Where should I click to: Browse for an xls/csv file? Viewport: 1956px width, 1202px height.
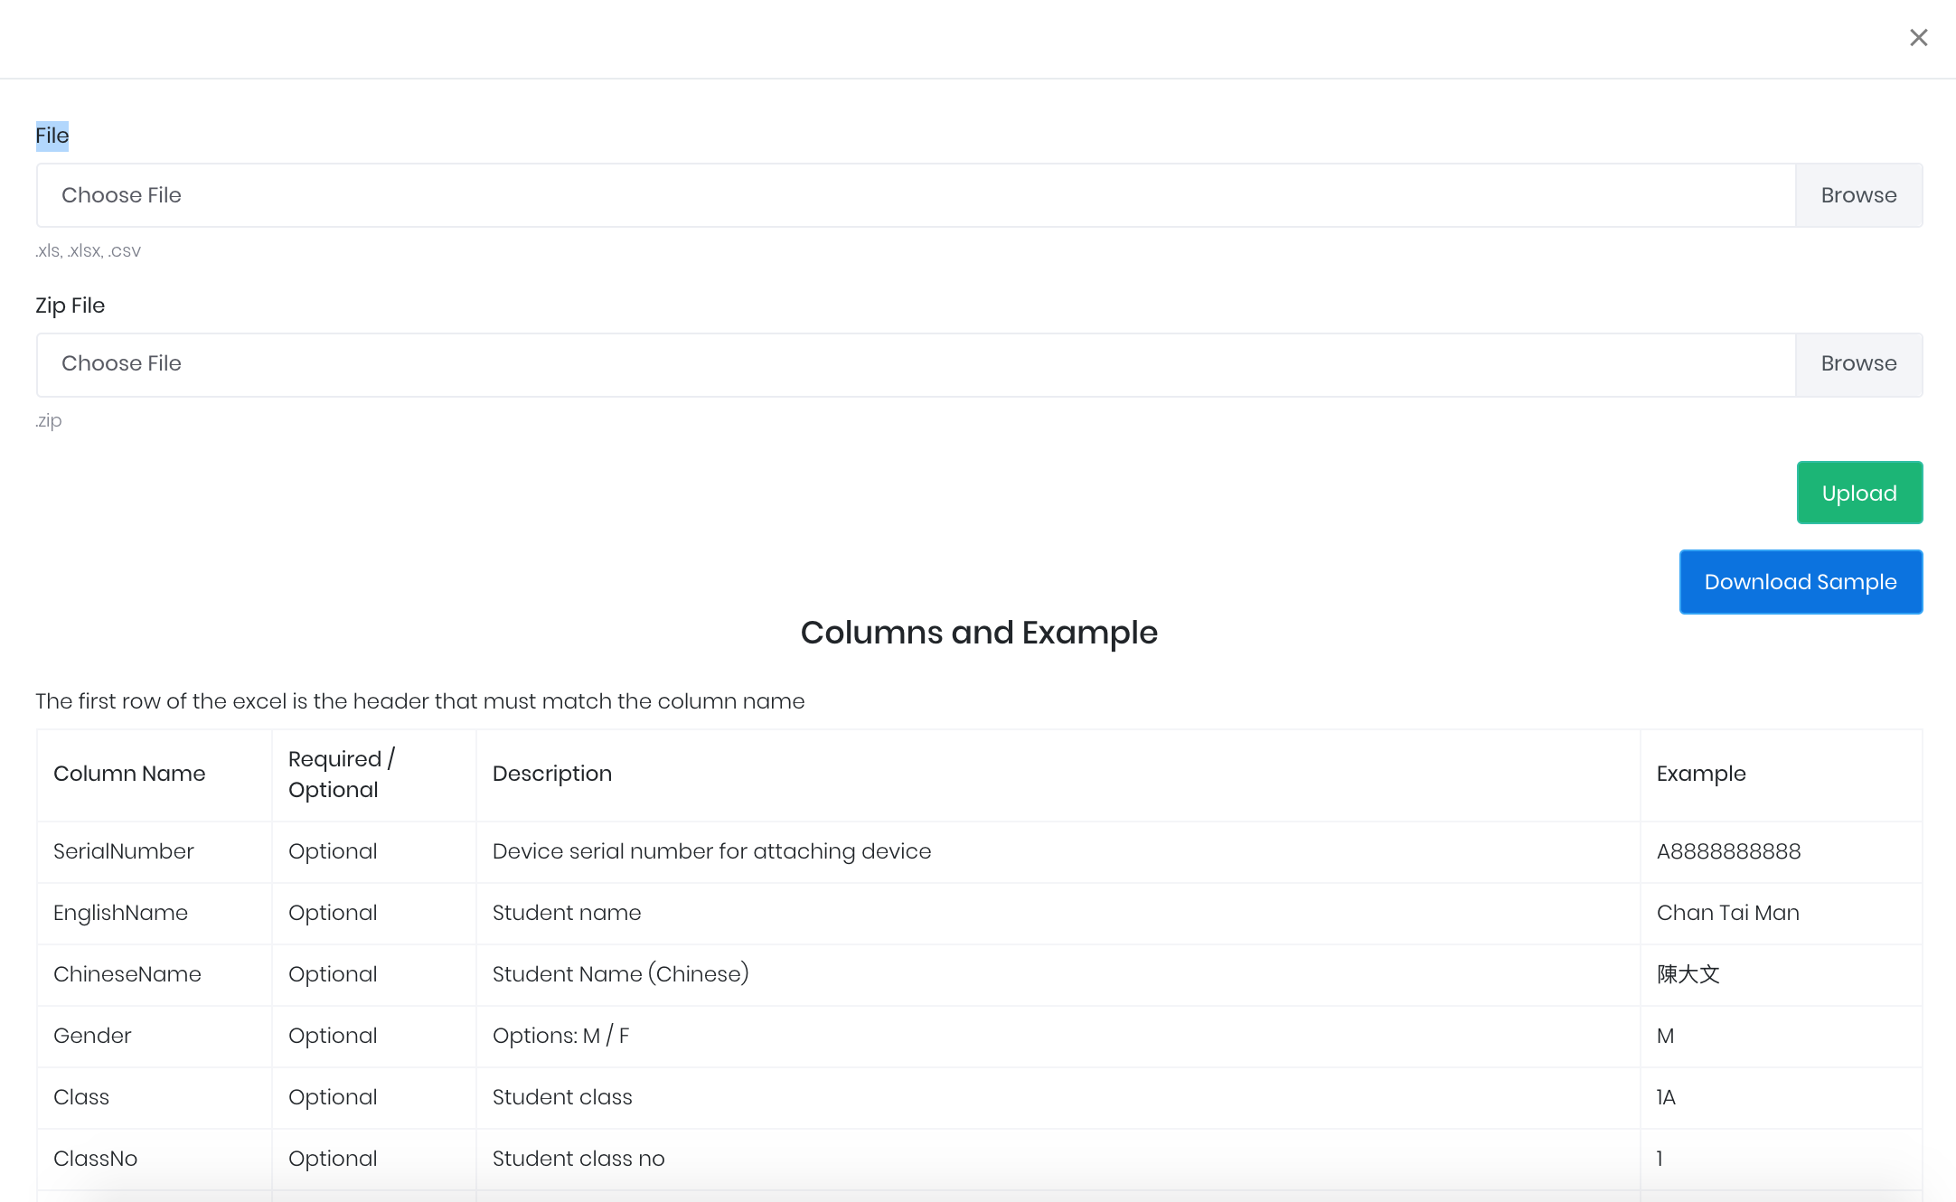pyautogui.click(x=1858, y=195)
